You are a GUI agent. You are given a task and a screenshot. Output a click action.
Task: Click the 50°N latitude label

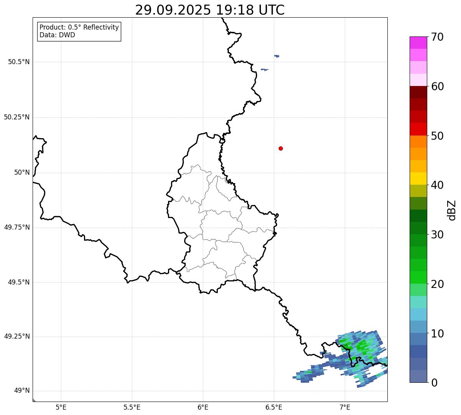[22, 172]
